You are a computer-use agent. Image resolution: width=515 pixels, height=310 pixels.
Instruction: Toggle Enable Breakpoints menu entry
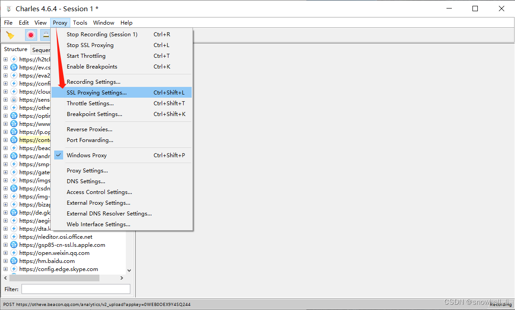(121, 67)
